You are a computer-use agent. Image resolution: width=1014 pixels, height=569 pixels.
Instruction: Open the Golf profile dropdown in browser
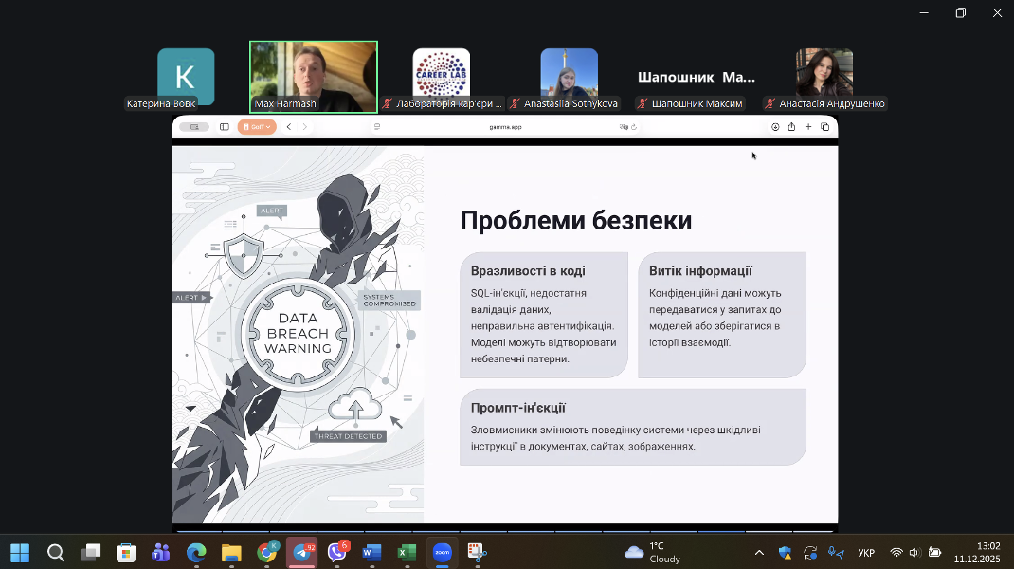[x=257, y=127]
